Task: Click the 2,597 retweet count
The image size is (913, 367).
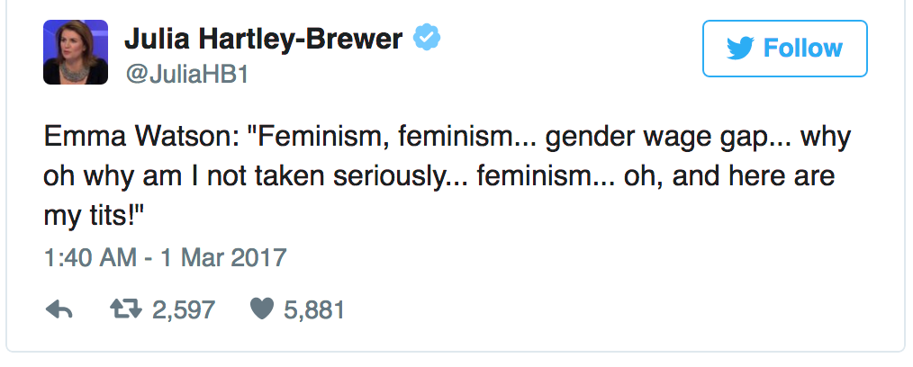Action: coord(184,310)
